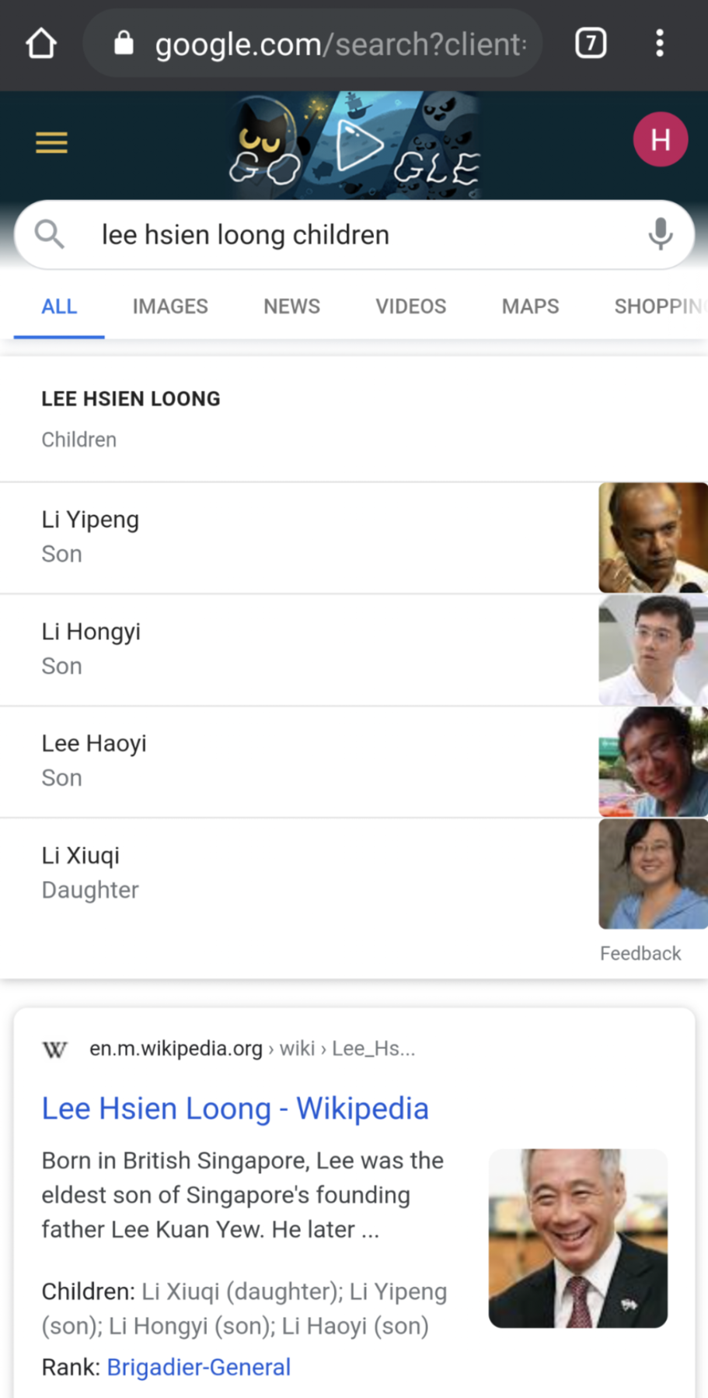
Task: Open the browser three-dot menu
Action: click(x=659, y=44)
